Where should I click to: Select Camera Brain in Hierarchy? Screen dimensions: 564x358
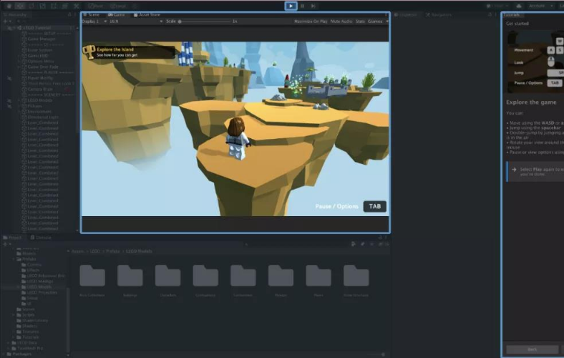coord(40,89)
